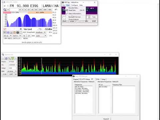This screenshot has width=160, height=120.
Task: Click the frequency entry field in tuner
Action: click(14, 10)
